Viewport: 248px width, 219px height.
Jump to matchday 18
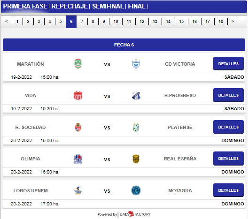221,22
